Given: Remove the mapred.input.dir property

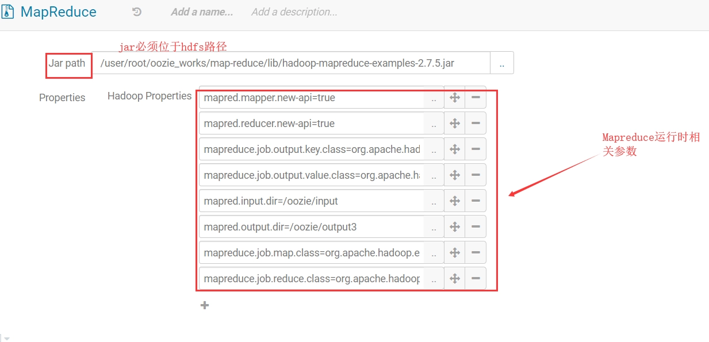Looking at the screenshot, I should pyautogui.click(x=476, y=201).
